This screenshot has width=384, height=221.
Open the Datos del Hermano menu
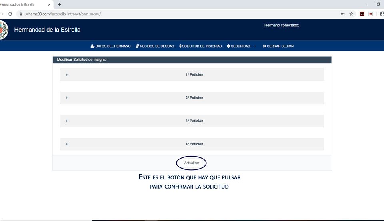point(111,46)
